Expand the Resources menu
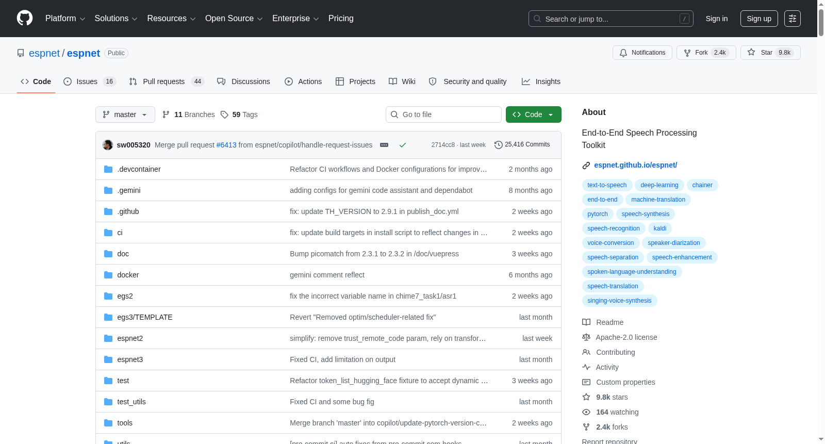825x444 pixels. coord(171,19)
